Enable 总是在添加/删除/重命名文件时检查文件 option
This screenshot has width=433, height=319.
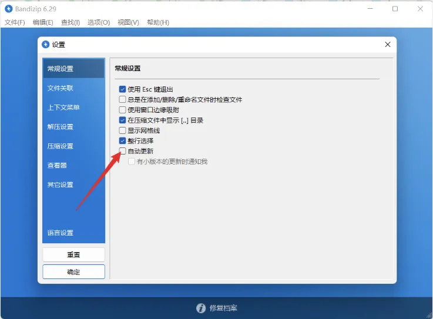[x=122, y=99]
